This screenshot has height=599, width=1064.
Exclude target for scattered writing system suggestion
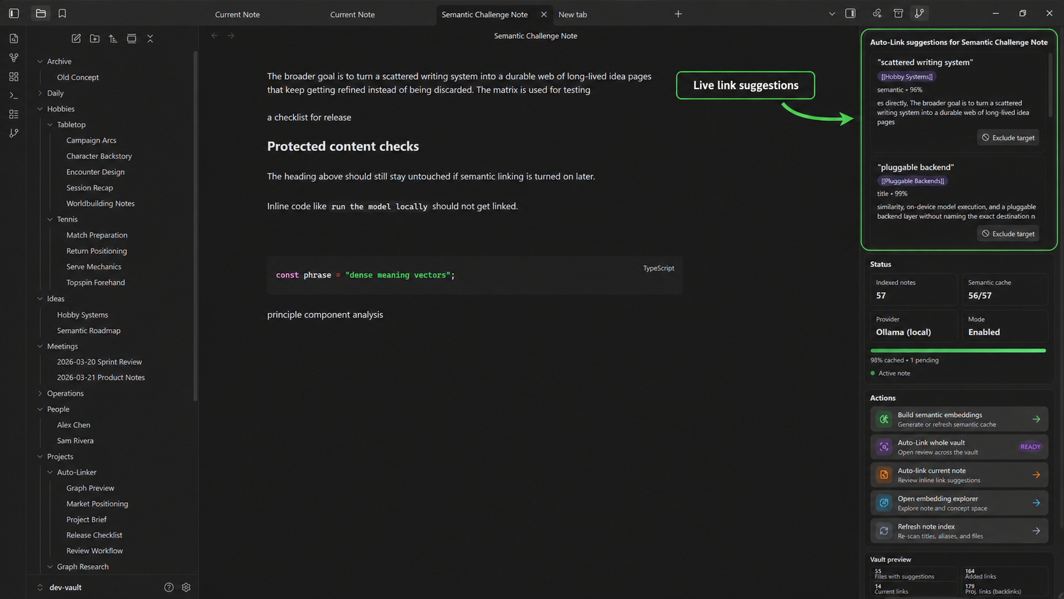[x=1008, y=137]
